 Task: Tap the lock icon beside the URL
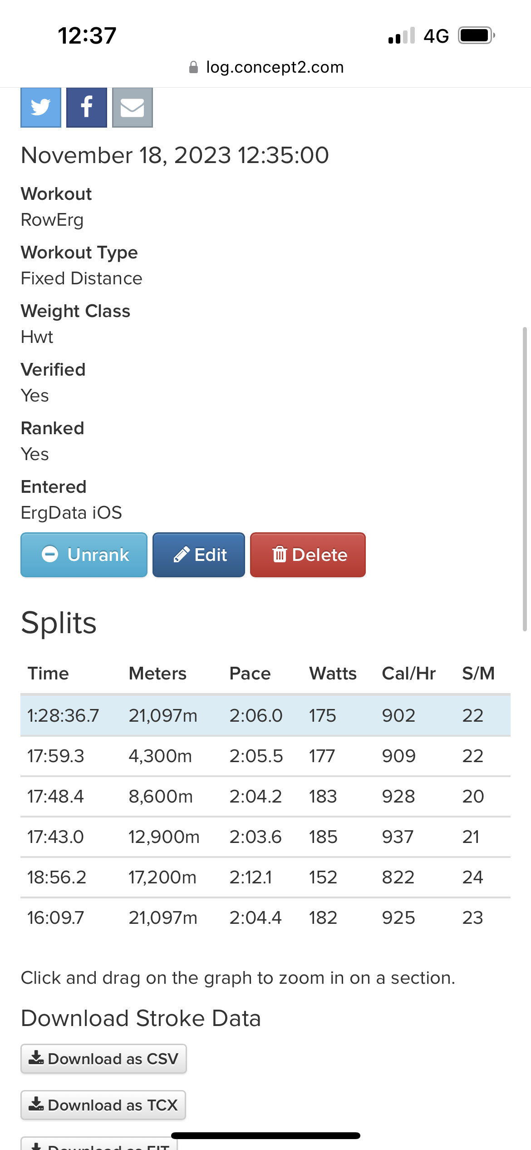coord(193,67)
